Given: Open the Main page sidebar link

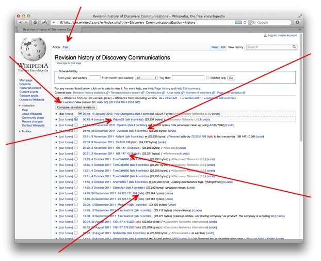Looking at the screenshot, I should click(26, 80).
